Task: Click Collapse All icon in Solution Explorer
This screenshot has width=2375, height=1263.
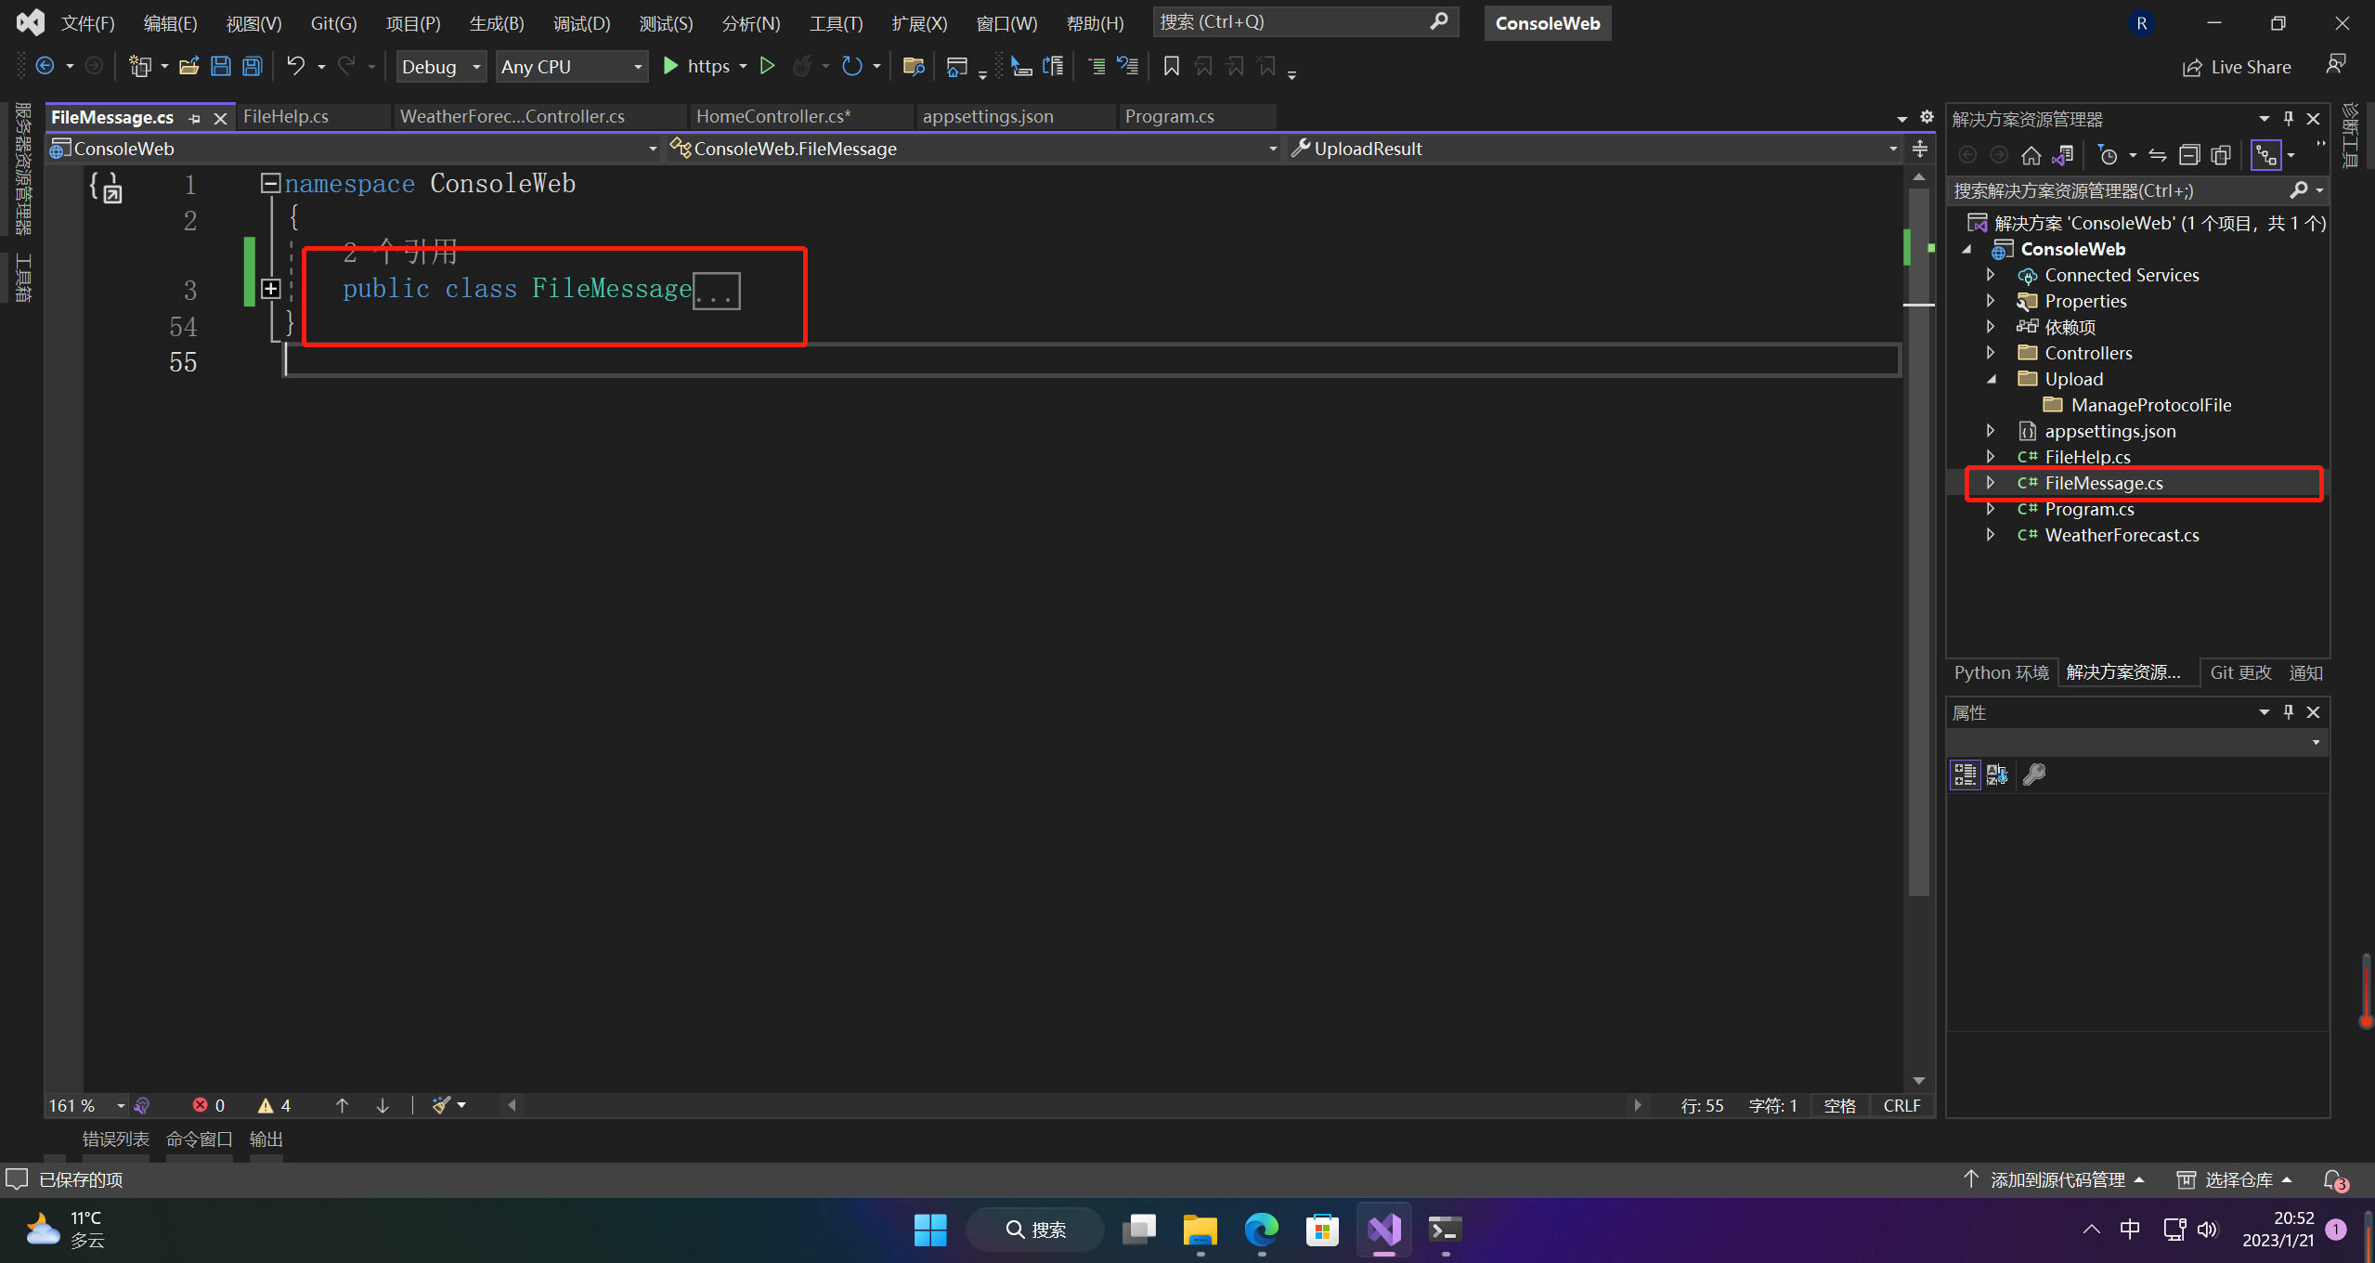Action: tap(2189, 155)
